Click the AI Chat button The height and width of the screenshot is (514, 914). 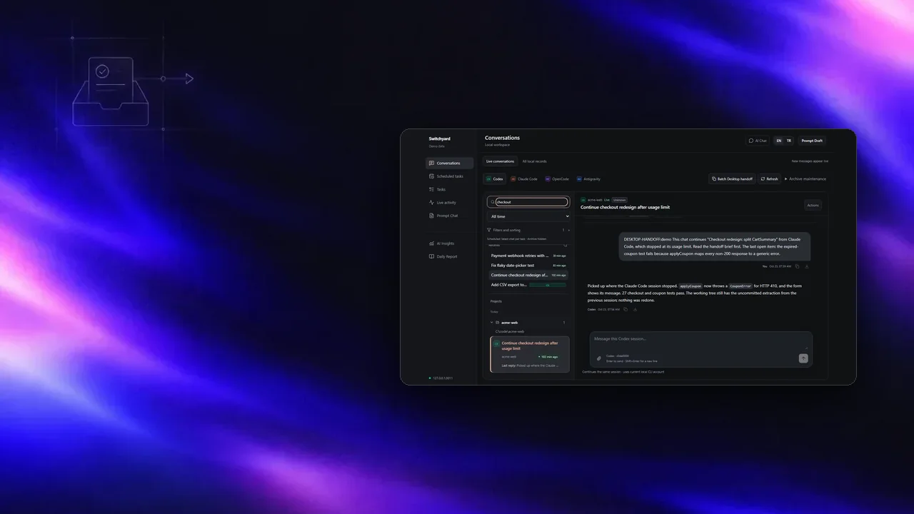(x=758, y=141)
